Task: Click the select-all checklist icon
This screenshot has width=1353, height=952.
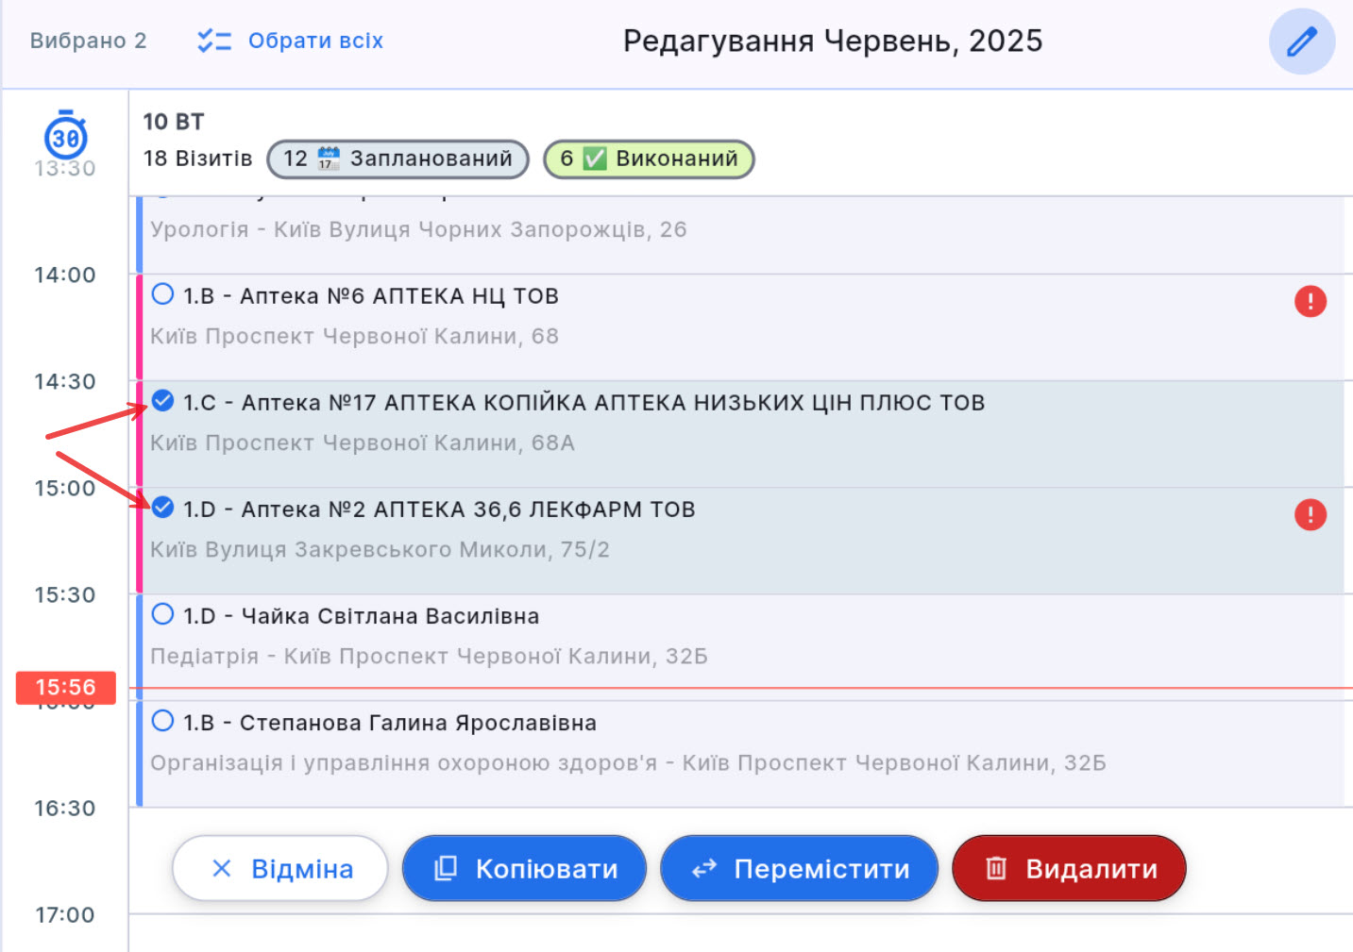Action: (x=214, y=41)
